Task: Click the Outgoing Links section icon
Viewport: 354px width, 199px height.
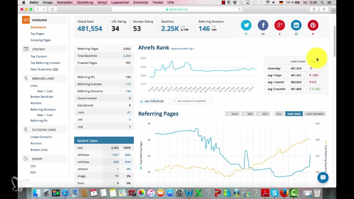Action: coord(26,130)
